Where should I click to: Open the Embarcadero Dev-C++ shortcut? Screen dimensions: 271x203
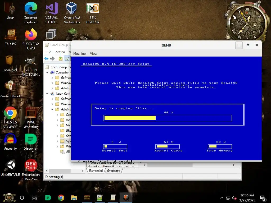31,170
